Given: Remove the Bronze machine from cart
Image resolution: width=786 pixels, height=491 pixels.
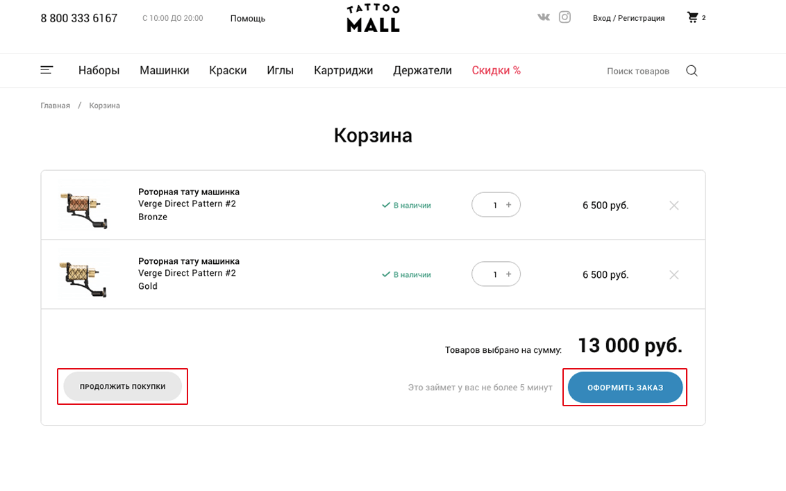Looking at the screenshot, I should click(674, 206).
